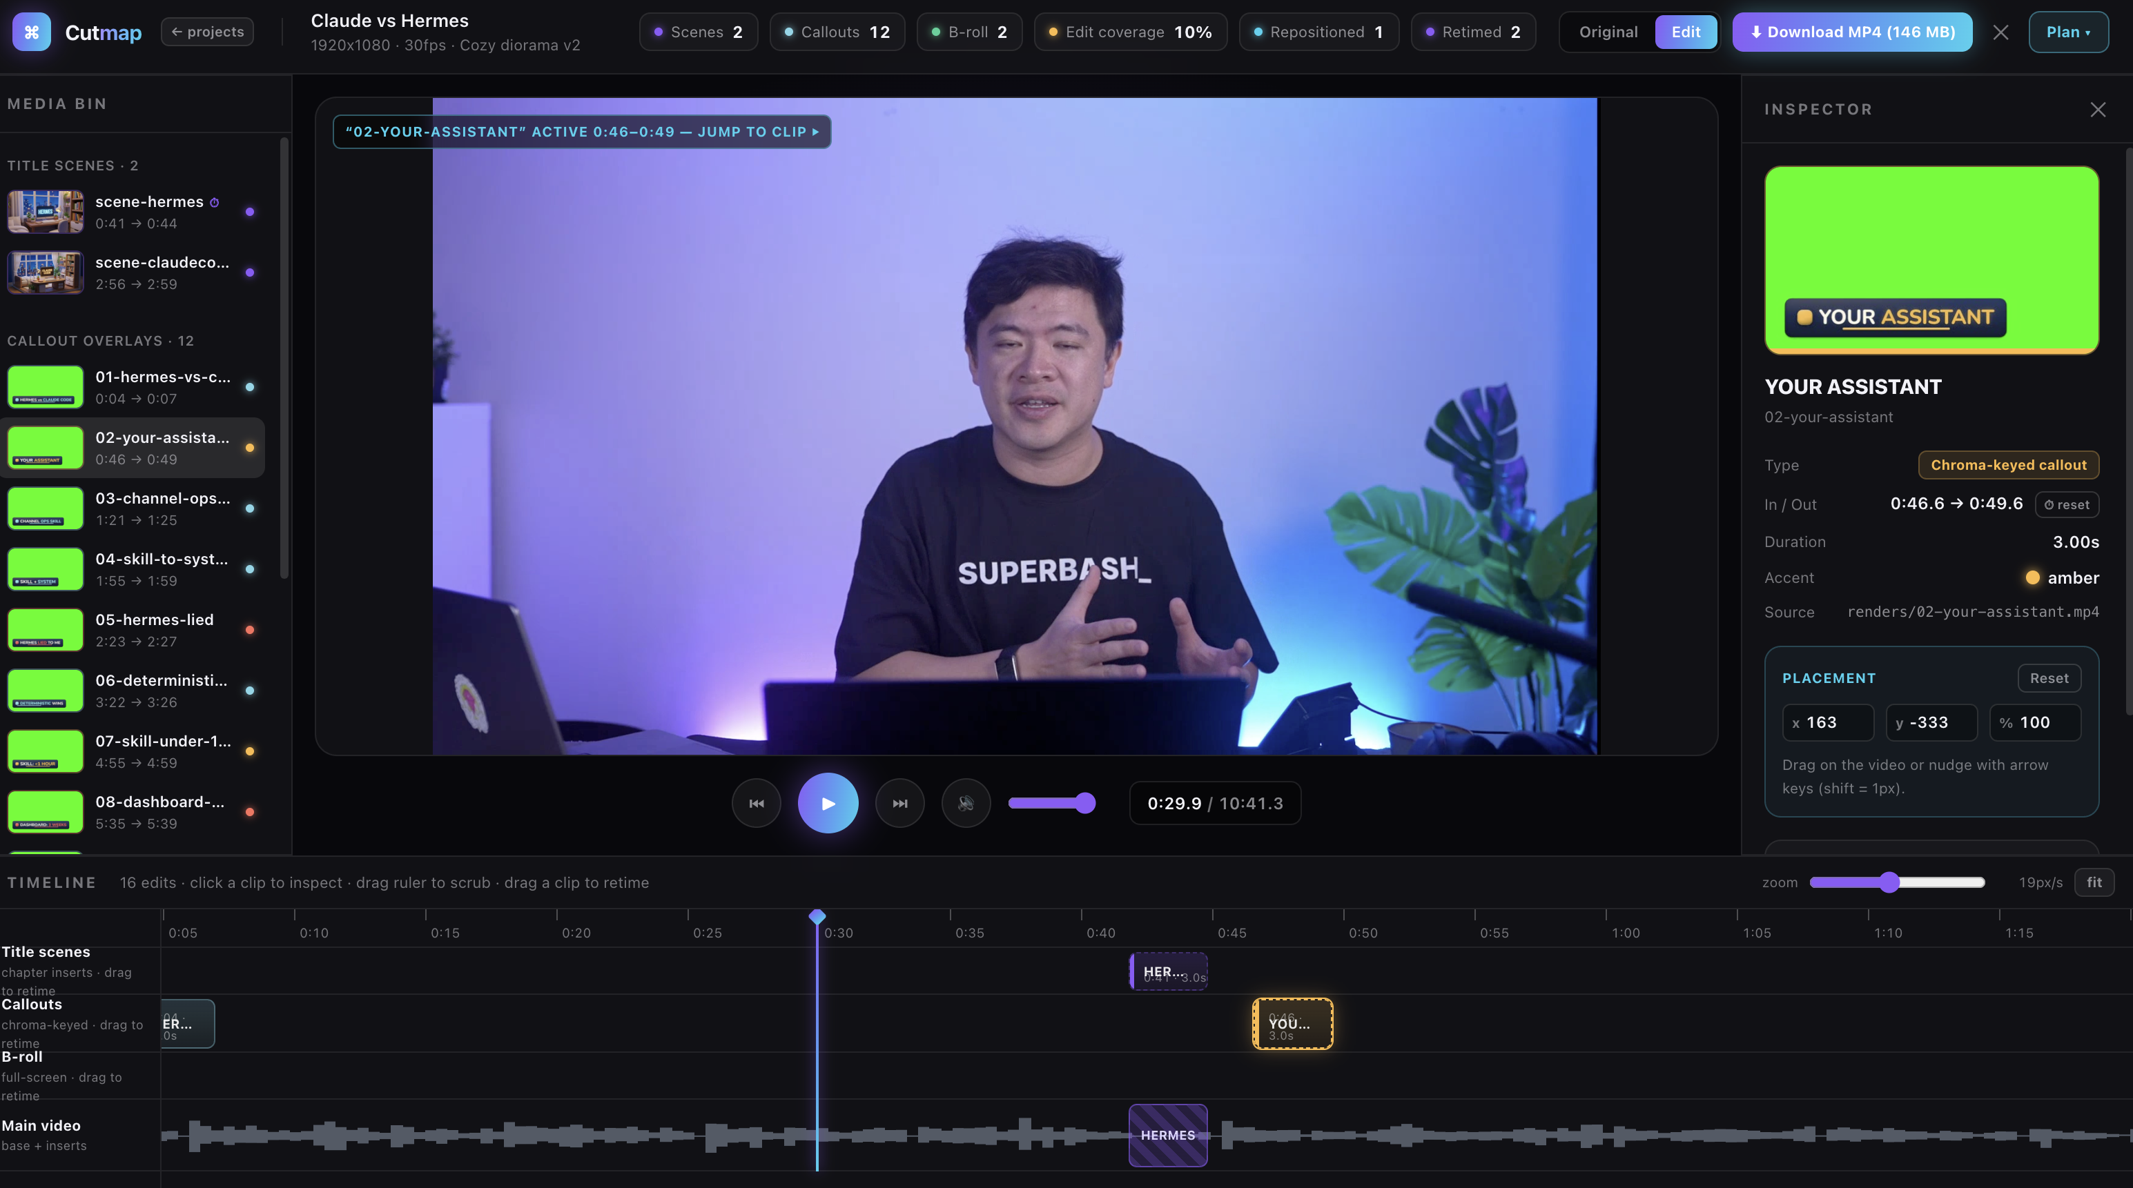Click the YOUR ASSISTANT preview in Inspector

(1931, 260)
